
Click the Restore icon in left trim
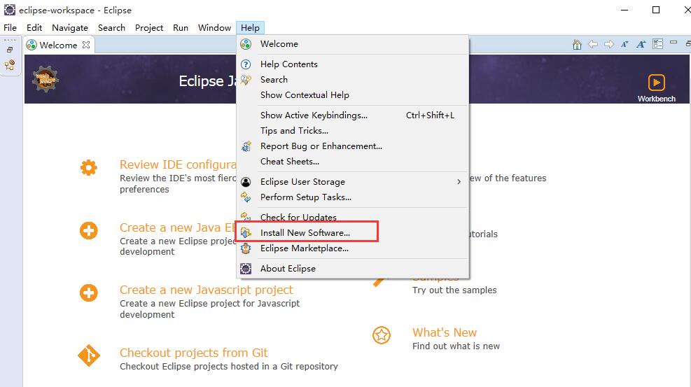click(10, 50)
